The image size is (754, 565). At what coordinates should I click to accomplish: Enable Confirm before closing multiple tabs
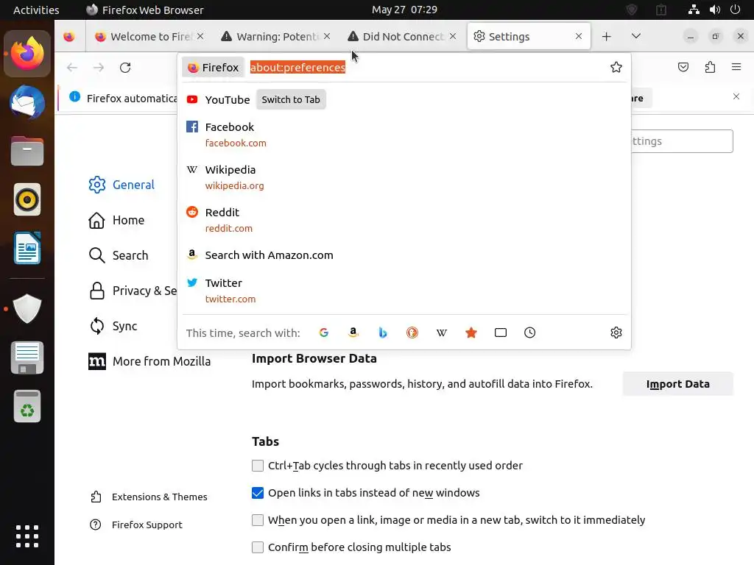[x=258, y=547]
